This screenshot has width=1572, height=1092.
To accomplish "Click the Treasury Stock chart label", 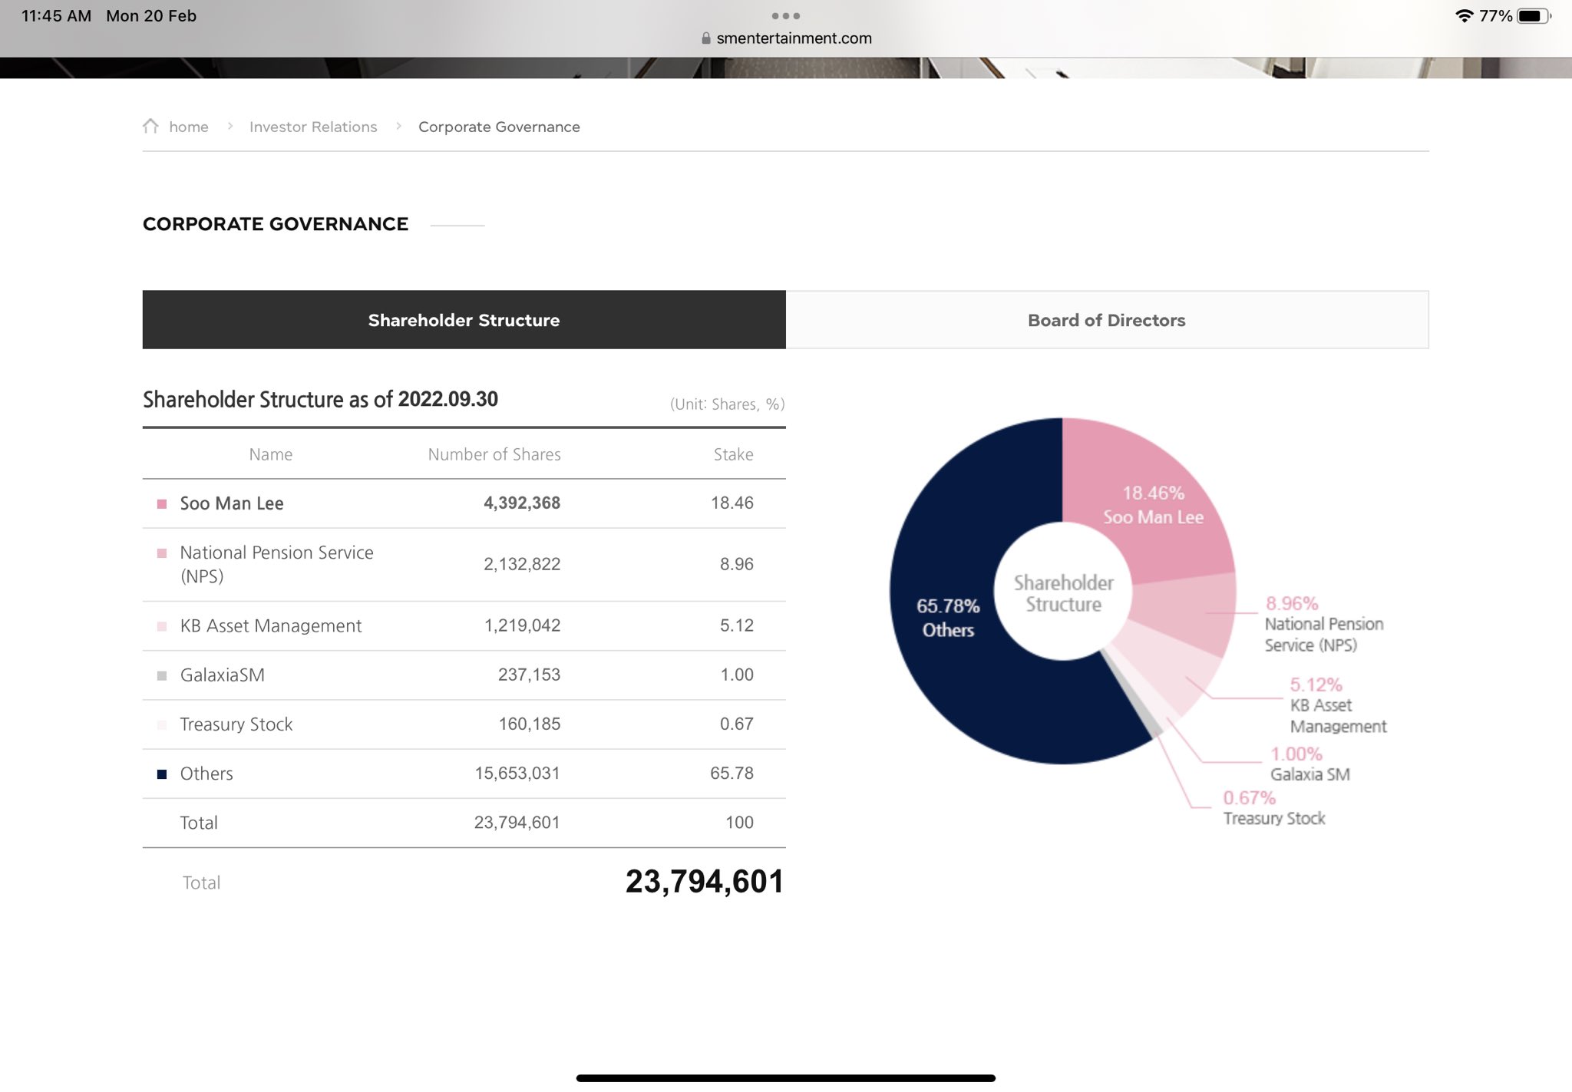I will pos(1273,818).
